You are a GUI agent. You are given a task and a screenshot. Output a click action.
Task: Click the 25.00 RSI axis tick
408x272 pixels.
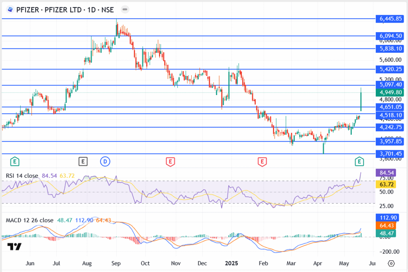click(386, 206)
